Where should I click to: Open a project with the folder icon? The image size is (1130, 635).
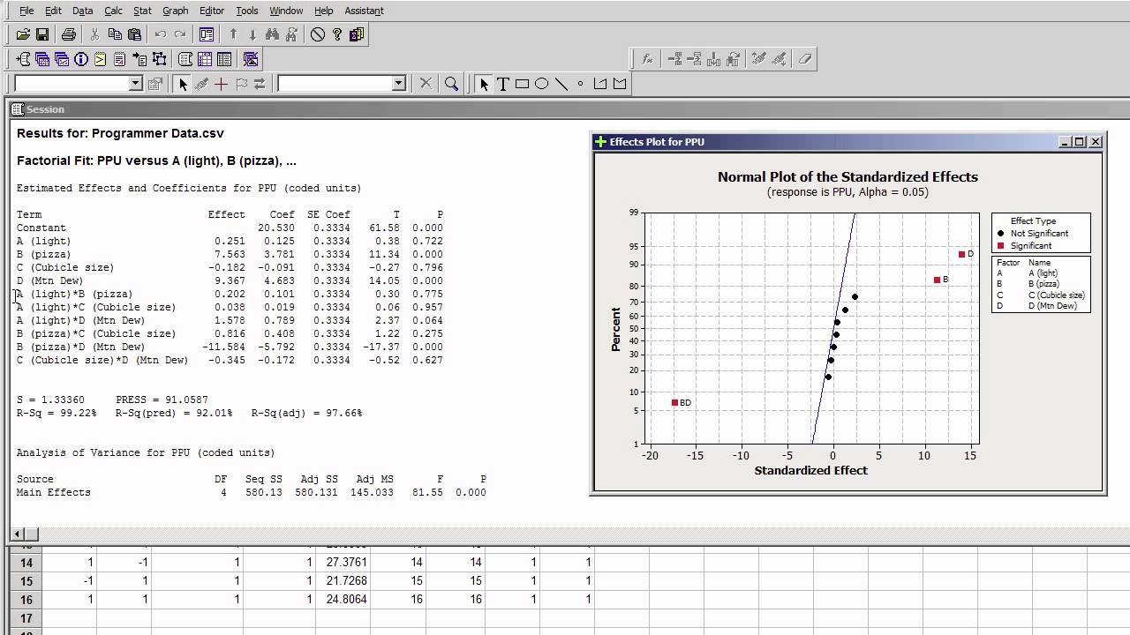24,34
